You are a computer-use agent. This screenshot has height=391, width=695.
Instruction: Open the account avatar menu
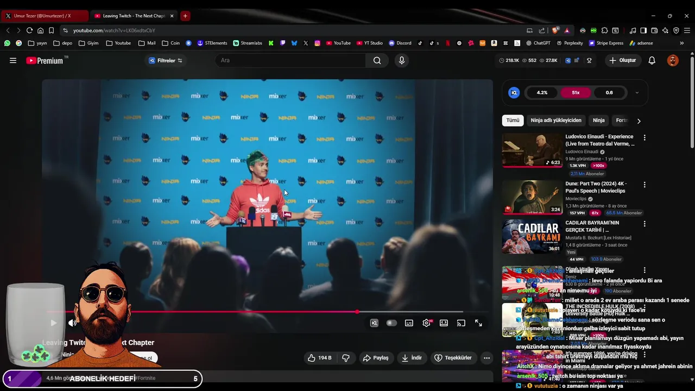(673, 60)
